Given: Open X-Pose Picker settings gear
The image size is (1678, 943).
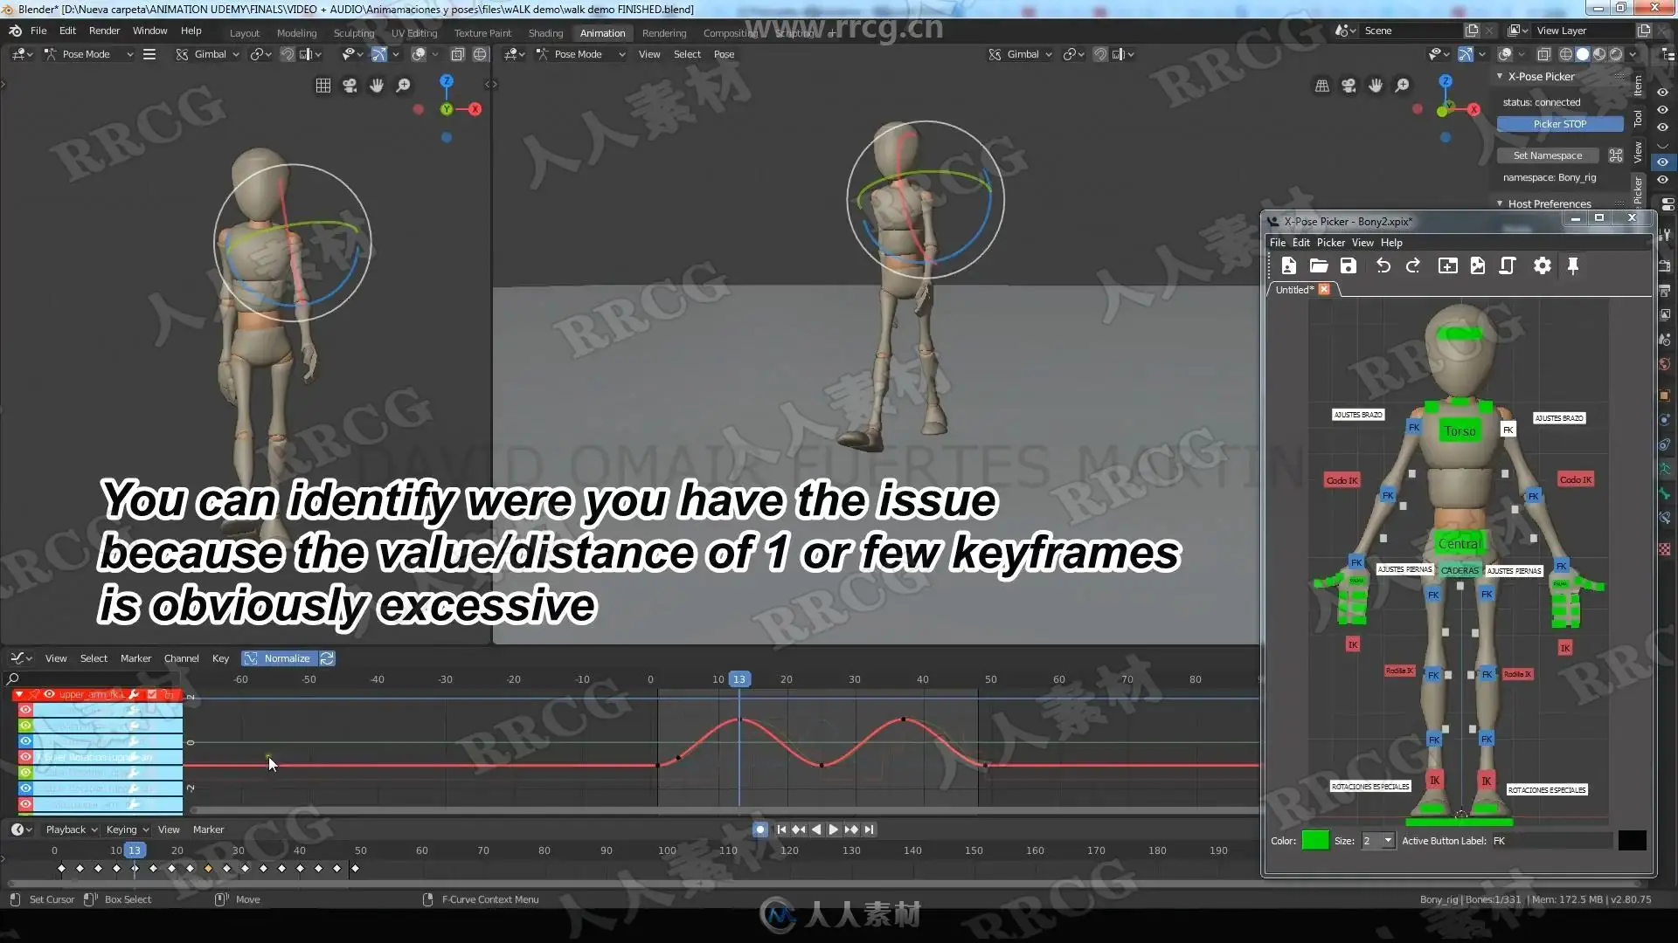Looking at the screenshot, I should pyautogui.click(x=1543, y=266).
